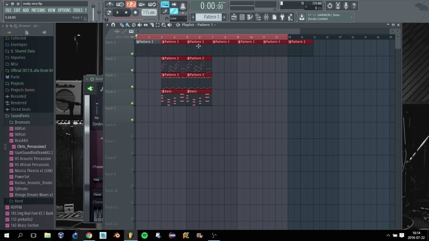Image resolution: width=429 pixels, height=241 pixels.
Task: Click the scissors audio editor icon
Action: click(x=338, y=5)
